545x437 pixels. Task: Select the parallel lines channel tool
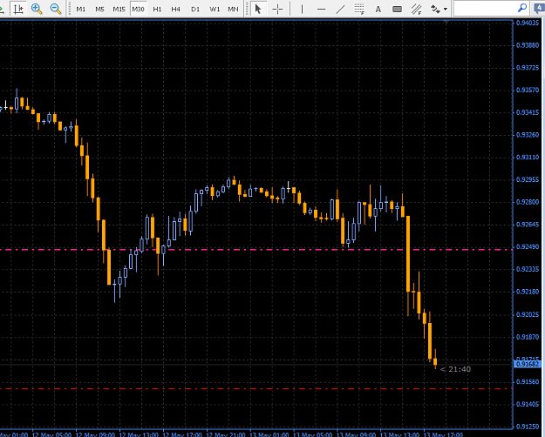417,9
